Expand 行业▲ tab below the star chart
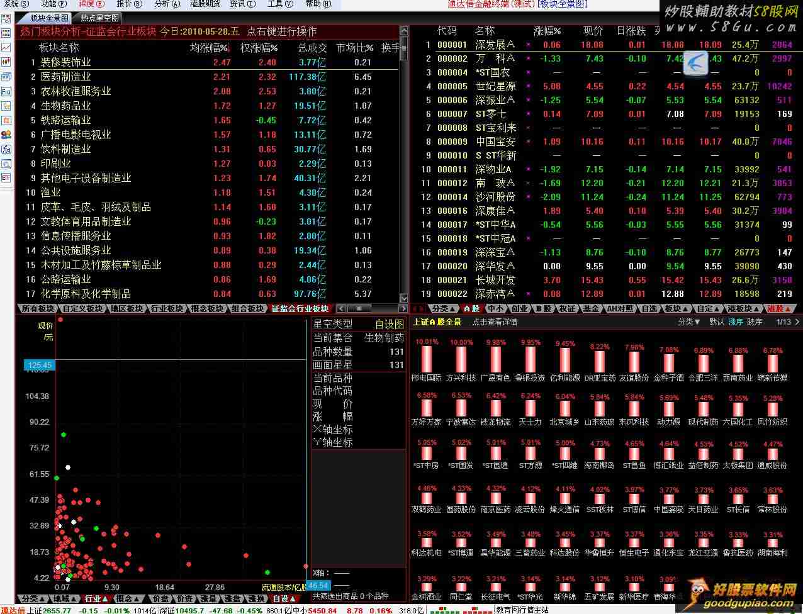This screenshot has width=803, height=614. pyautogui.click(x=96, y=598)
